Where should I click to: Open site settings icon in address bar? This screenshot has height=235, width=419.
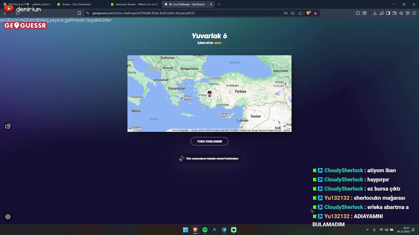(87, 13)
